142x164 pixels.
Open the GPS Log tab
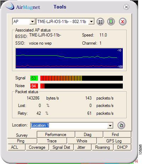(114, 141)
